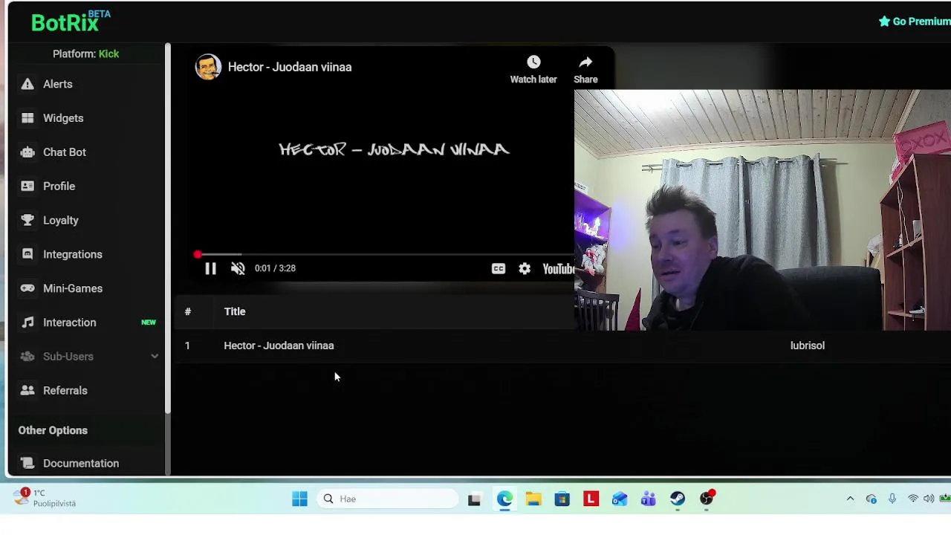The width and height of the screenshot is (951, 535).
Task: Open Integrations icon in sidebar
Action: [27, 254]
